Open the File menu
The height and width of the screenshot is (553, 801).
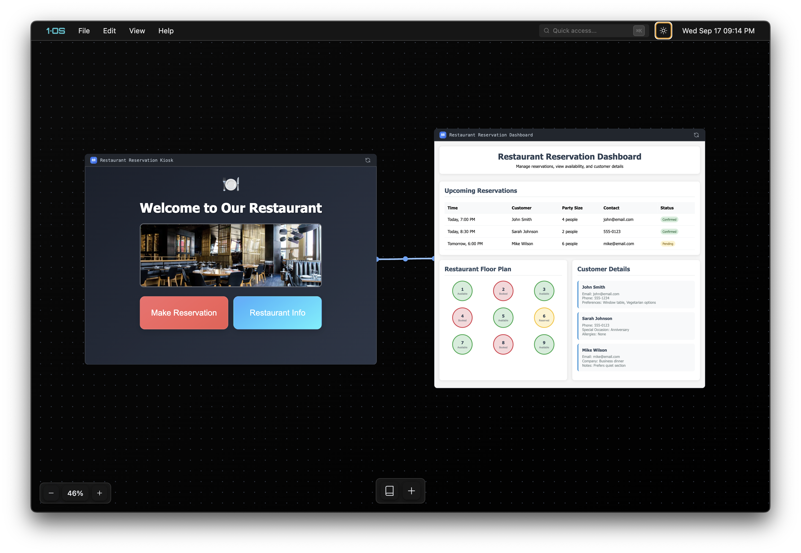pos(84,31)
